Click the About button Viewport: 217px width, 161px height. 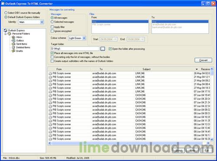tap(178, 151)
